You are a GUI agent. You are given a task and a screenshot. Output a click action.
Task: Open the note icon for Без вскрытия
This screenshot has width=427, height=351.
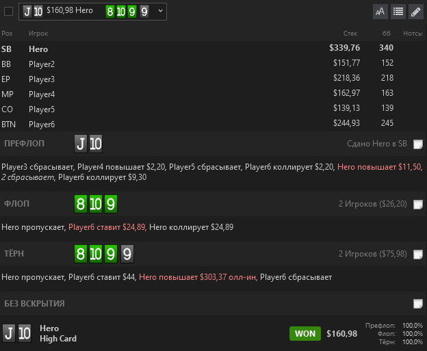pos(417,304)
